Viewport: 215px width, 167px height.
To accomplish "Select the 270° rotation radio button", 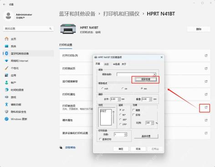I will pyautogui.click(x=120, y=124).
